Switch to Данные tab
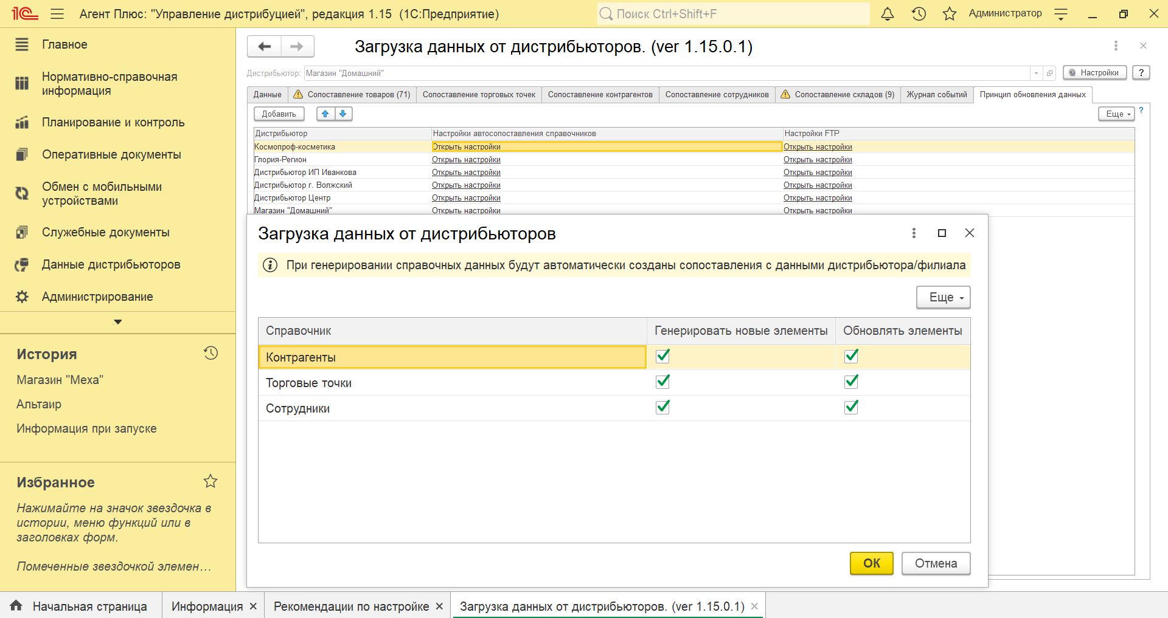This screenshot has height=618, width=1168. [267, 94]
